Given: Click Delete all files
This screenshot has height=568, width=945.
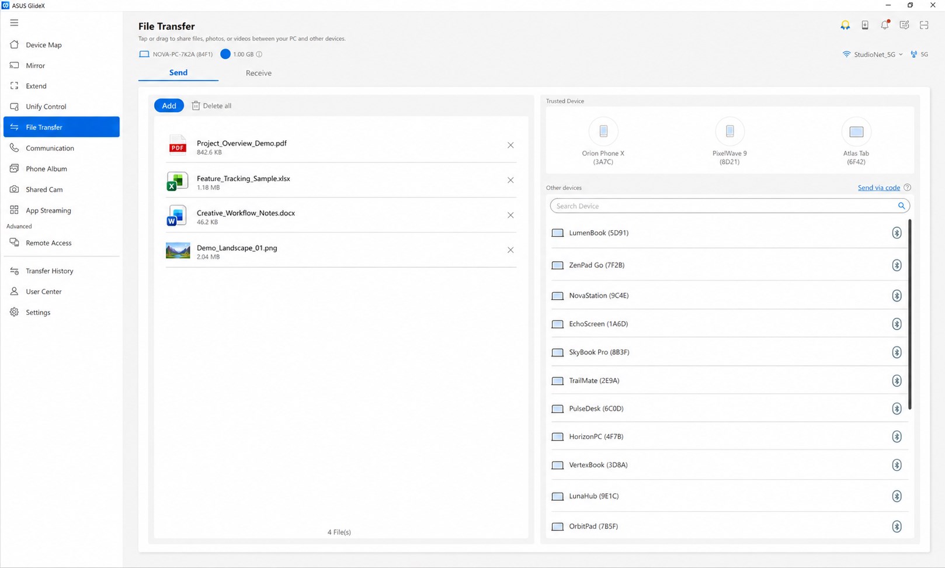Looking at the screenshot, I should (x=211, y=106).
